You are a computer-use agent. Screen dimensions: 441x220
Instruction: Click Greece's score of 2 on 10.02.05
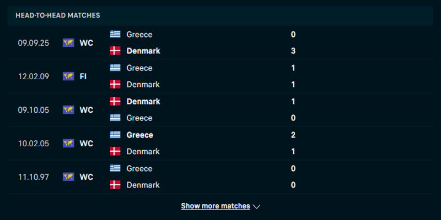coord(293,135)
